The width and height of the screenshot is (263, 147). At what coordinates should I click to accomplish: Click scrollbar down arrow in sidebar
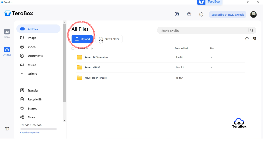click(x=64, y=120)
